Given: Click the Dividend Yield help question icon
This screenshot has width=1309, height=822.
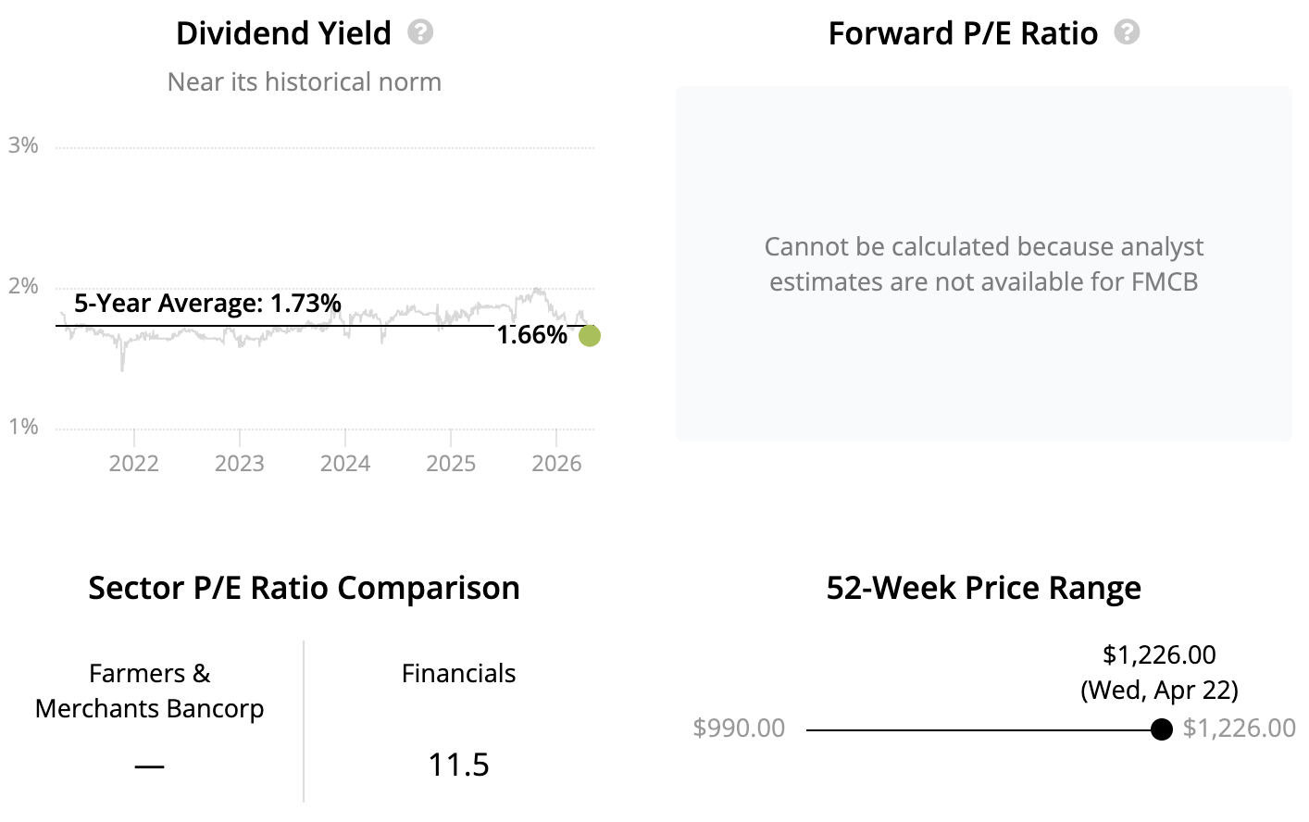Looking at the screenshot, I should (420, 32).
